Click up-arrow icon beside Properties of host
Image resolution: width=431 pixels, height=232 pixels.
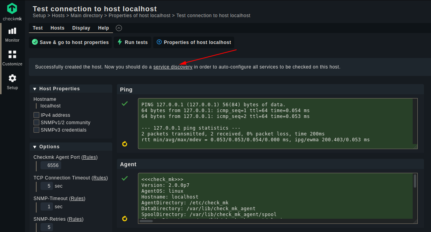(x=159, y=42)
